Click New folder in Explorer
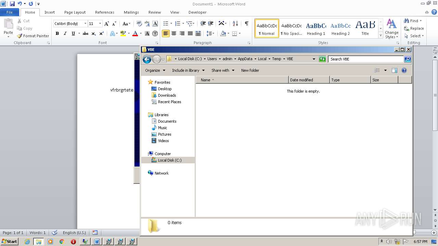Screen dimensions: 438x246 pos(250,70)
